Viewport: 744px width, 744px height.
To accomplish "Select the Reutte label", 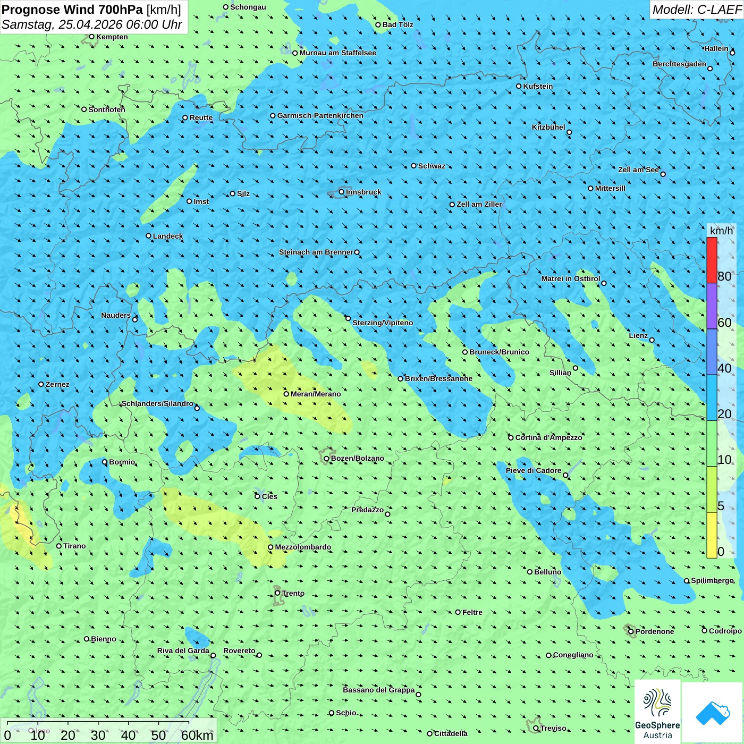I will click(x=201, y=117).
